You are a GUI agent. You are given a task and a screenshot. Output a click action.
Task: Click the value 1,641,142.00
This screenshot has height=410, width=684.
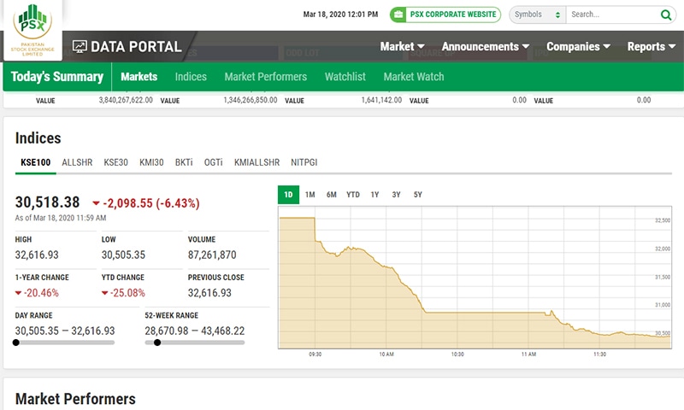(381, 100)
